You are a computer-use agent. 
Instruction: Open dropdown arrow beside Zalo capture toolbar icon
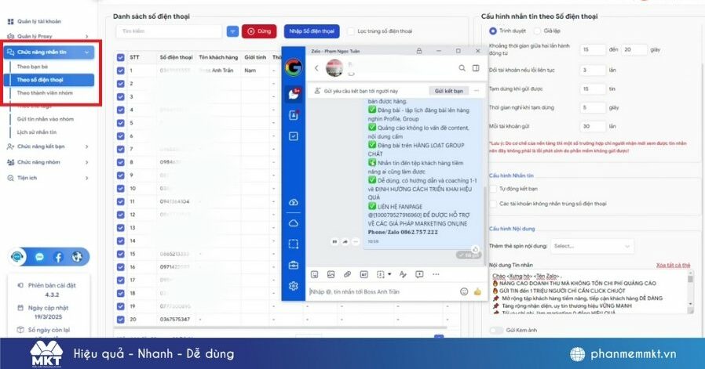pos(389,274)
